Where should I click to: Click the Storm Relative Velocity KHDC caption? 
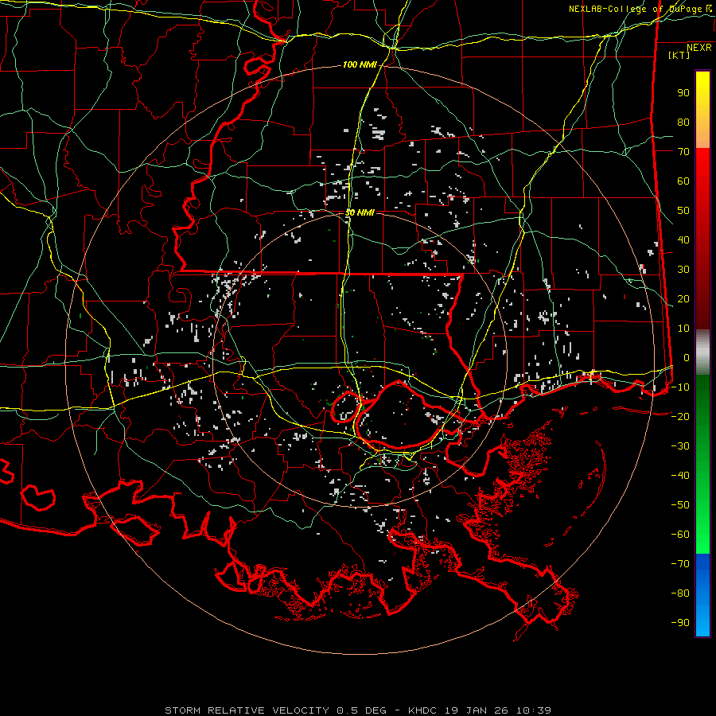point(358,710)
